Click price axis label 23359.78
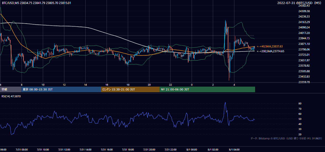This screenshot has height=152, width=325. [x=304, y=82]
